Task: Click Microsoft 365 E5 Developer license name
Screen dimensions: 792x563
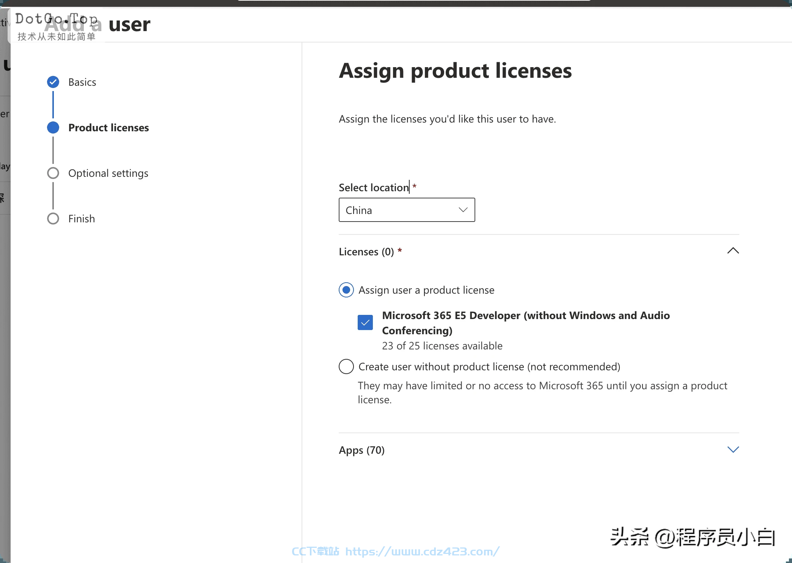Action: 526,323
